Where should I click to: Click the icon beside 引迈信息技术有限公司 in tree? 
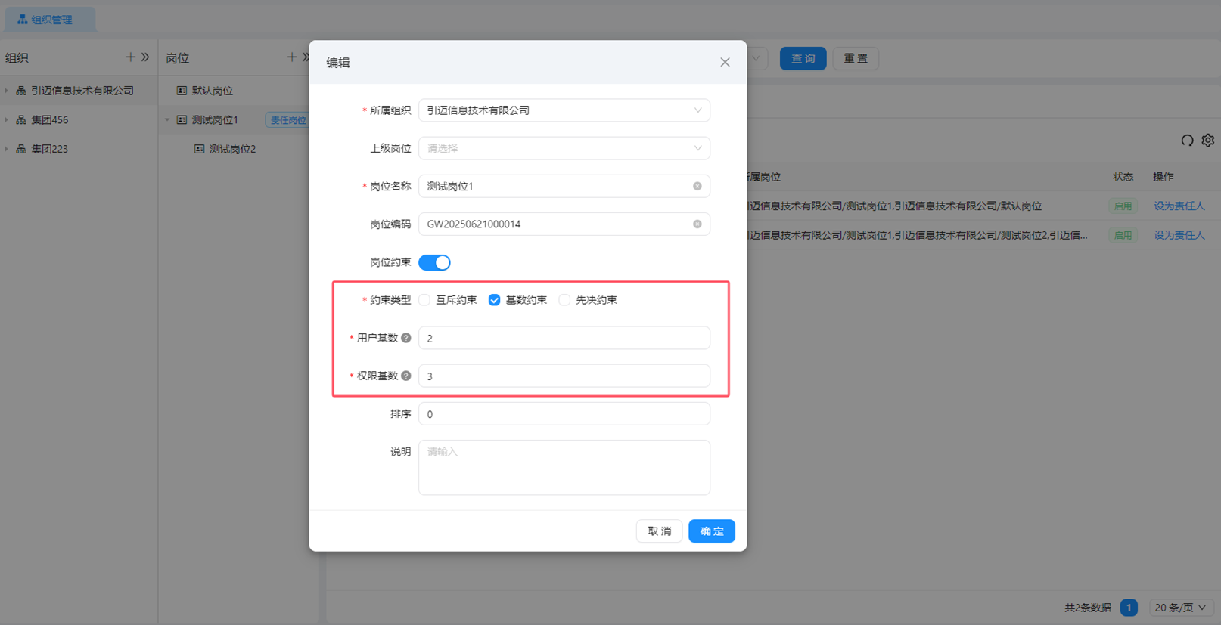coord(21,91)
